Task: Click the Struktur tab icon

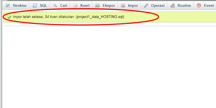Action: click(x=8, y=5)
